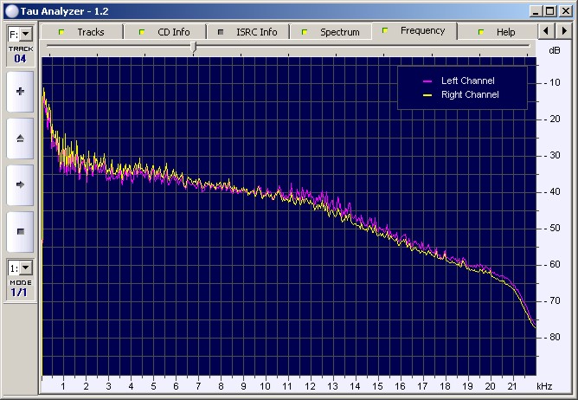Screen dimensions: 578x400
Task: Click the slider thumb above the graph
Action: [x=193, y=47]
